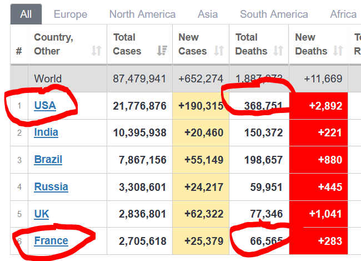The height and width of the screenshot is (261, 361).
Task: Open the North America tab
Action: [x=142, y=14]
